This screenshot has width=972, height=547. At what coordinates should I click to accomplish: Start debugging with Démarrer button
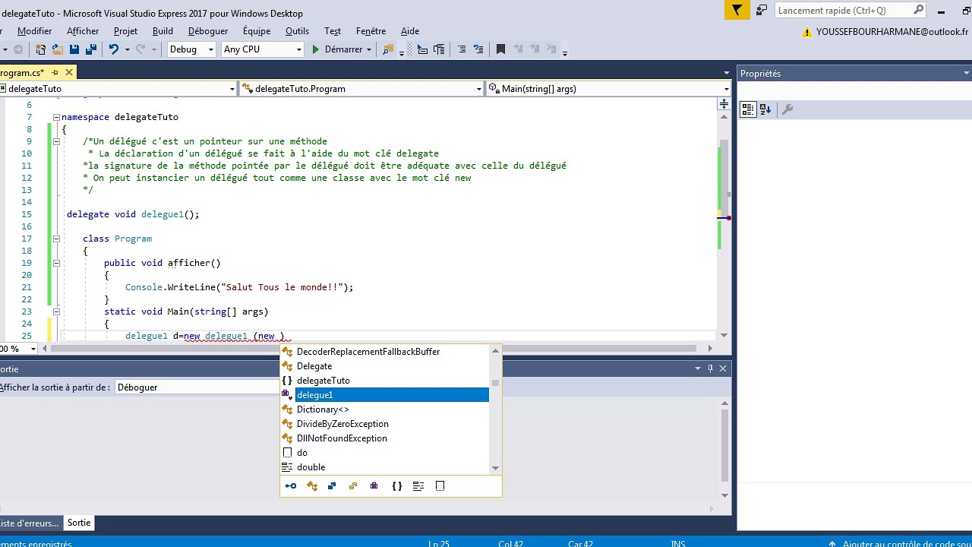[338, 49]
